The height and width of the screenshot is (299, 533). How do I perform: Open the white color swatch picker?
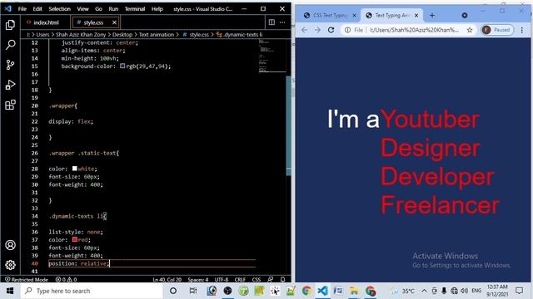click(74, 169)
